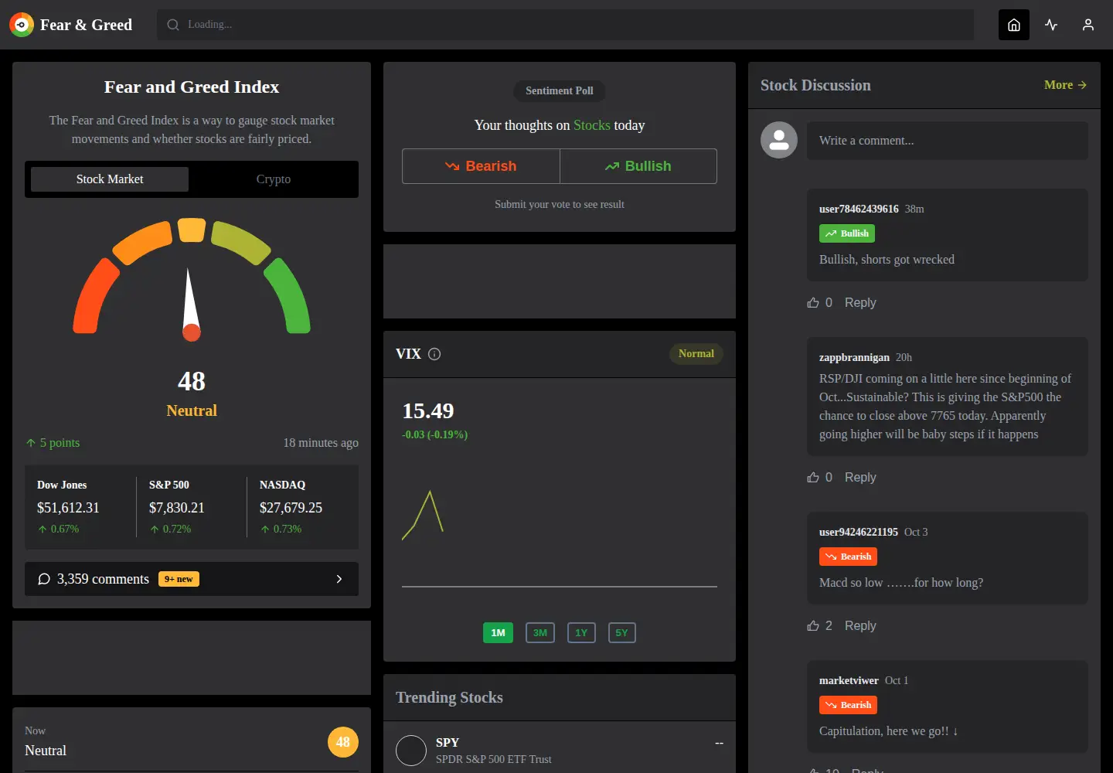Click the Normal VIX status badge

coord(696,354)
